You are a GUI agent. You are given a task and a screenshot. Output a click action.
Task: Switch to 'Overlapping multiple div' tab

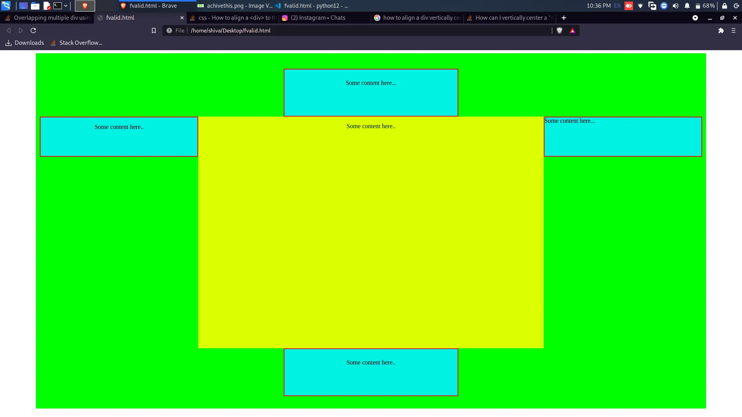48,18
